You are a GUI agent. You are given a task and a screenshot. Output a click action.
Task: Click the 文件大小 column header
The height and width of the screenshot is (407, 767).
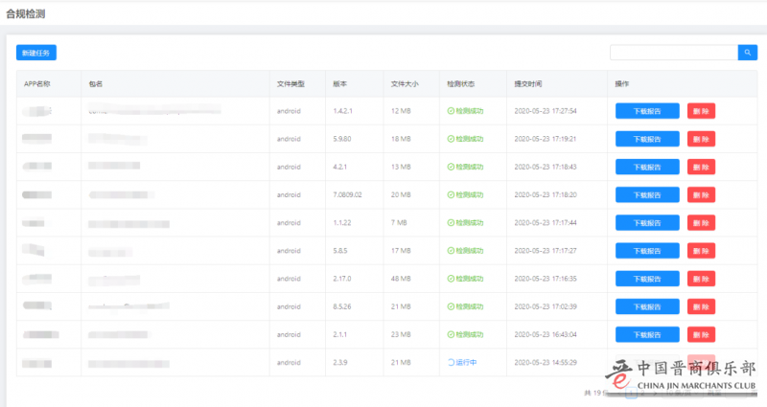pyautogui.click(x=406, y=83)
